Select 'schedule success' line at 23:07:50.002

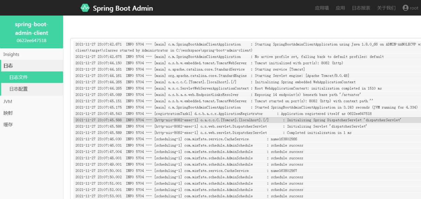pos(247,177)
